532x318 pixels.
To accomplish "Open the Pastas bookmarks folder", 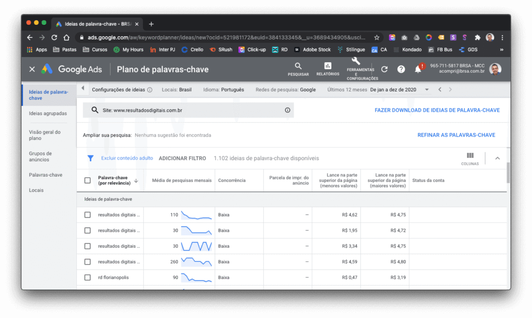I will tap(64, 49).
